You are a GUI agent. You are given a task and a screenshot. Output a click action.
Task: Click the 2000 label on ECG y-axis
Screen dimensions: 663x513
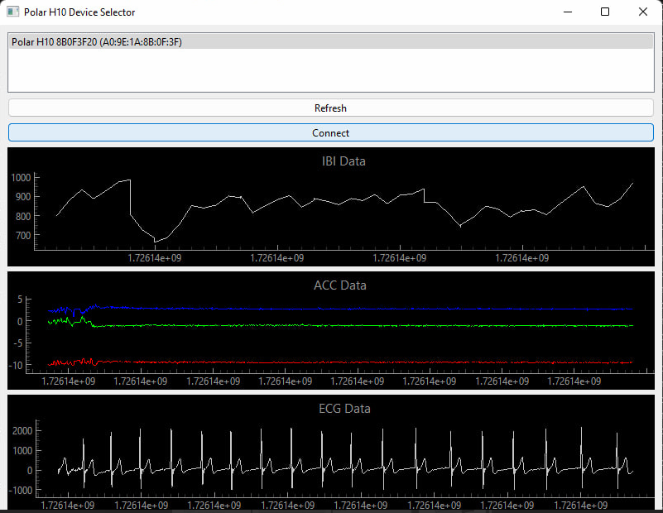(x=22, y=431)
